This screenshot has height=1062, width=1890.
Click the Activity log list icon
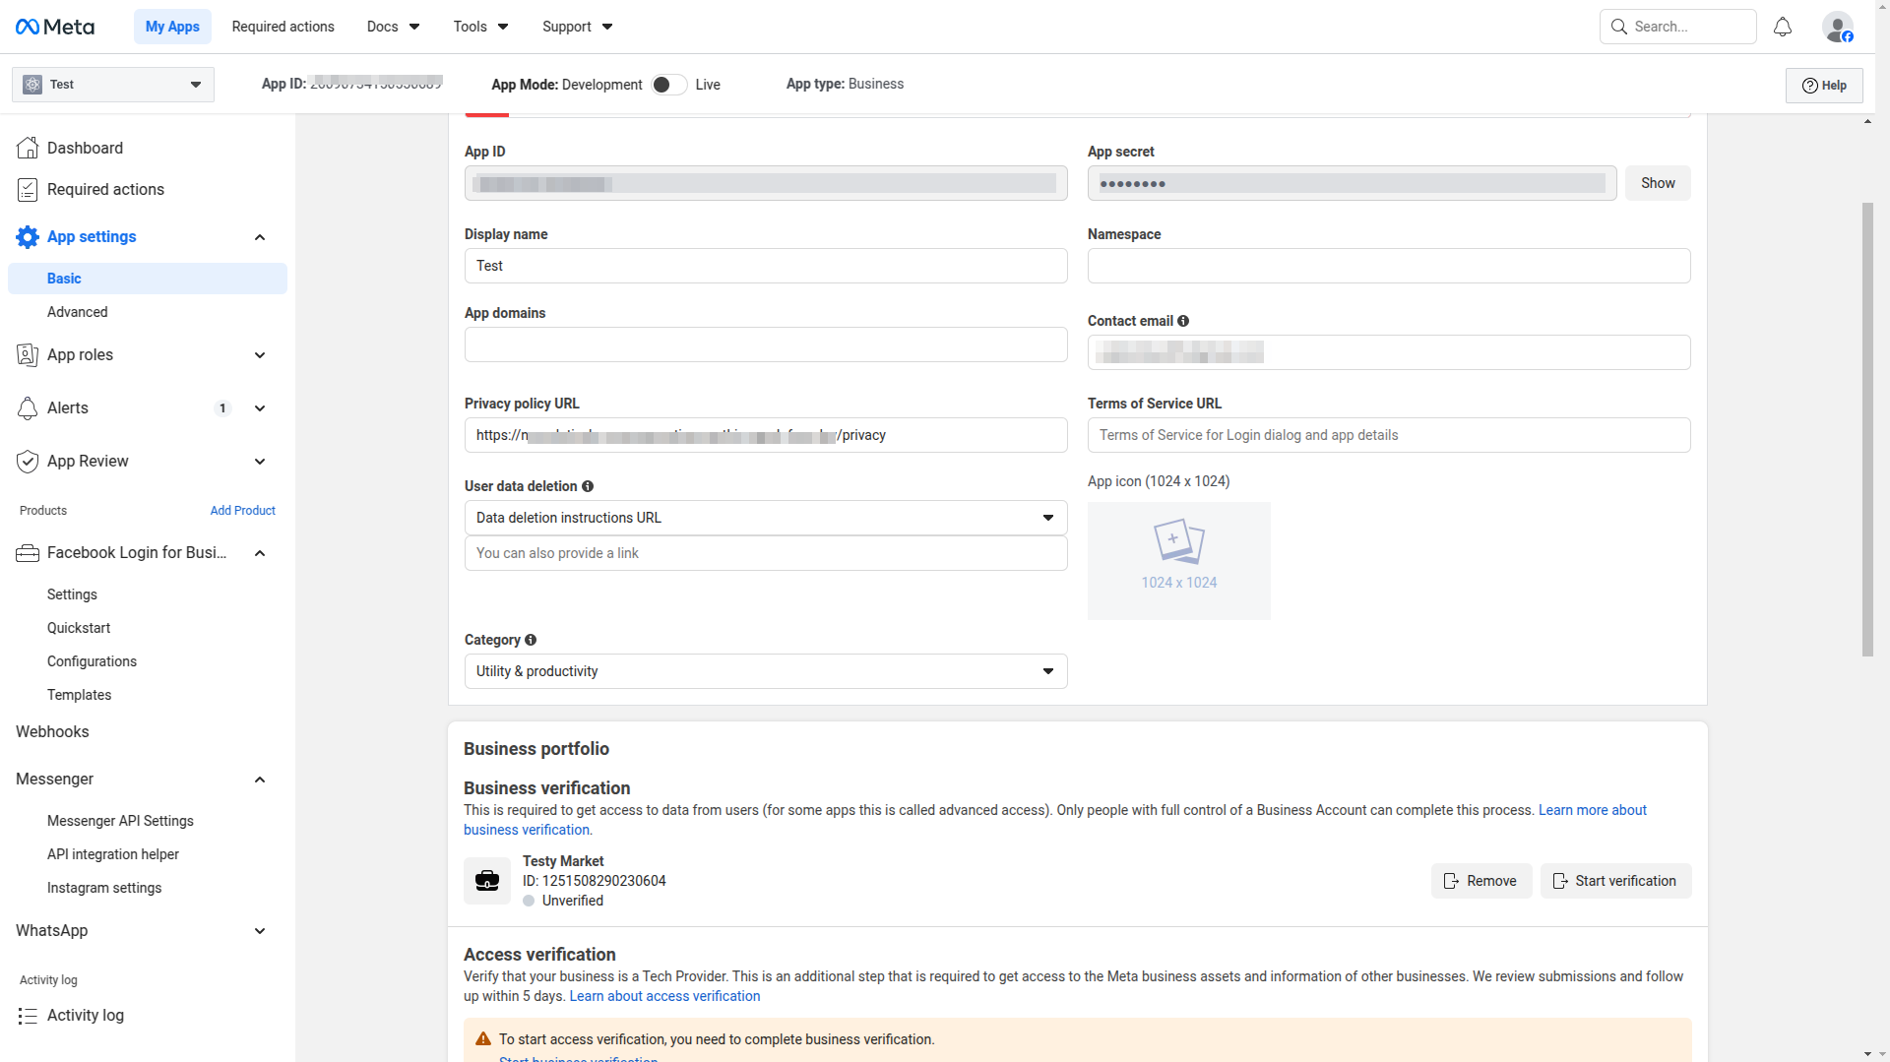[28, 1016]
